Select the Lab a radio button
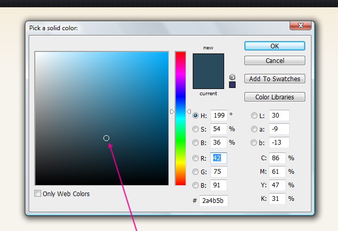338x231 pixels. pos(254,129)
